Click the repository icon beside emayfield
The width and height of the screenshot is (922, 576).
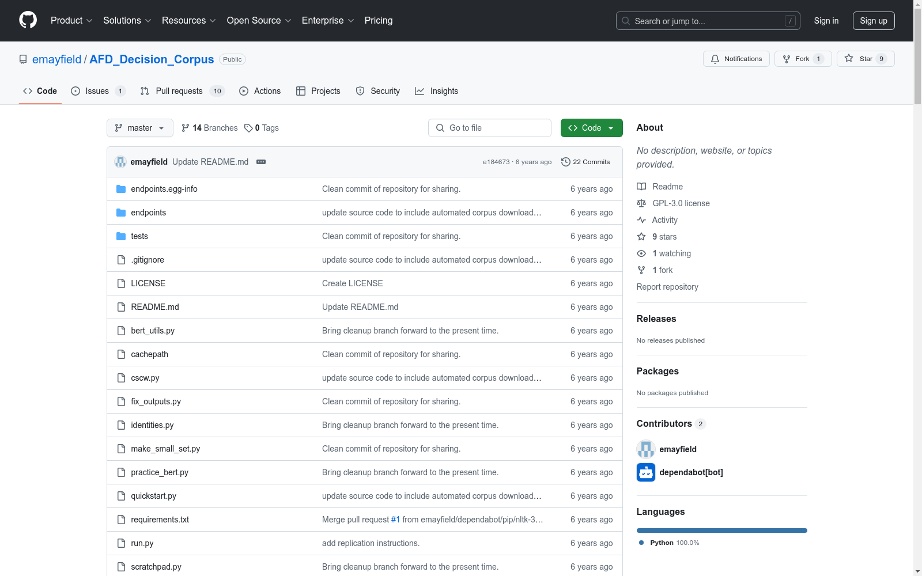pos(23,59)
